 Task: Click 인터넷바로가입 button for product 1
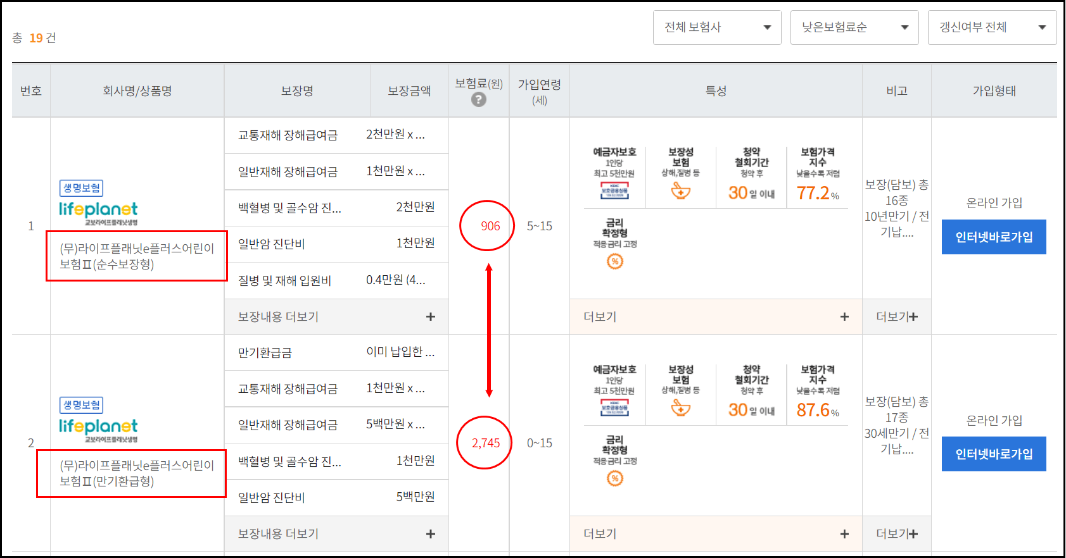coord(994,237)
